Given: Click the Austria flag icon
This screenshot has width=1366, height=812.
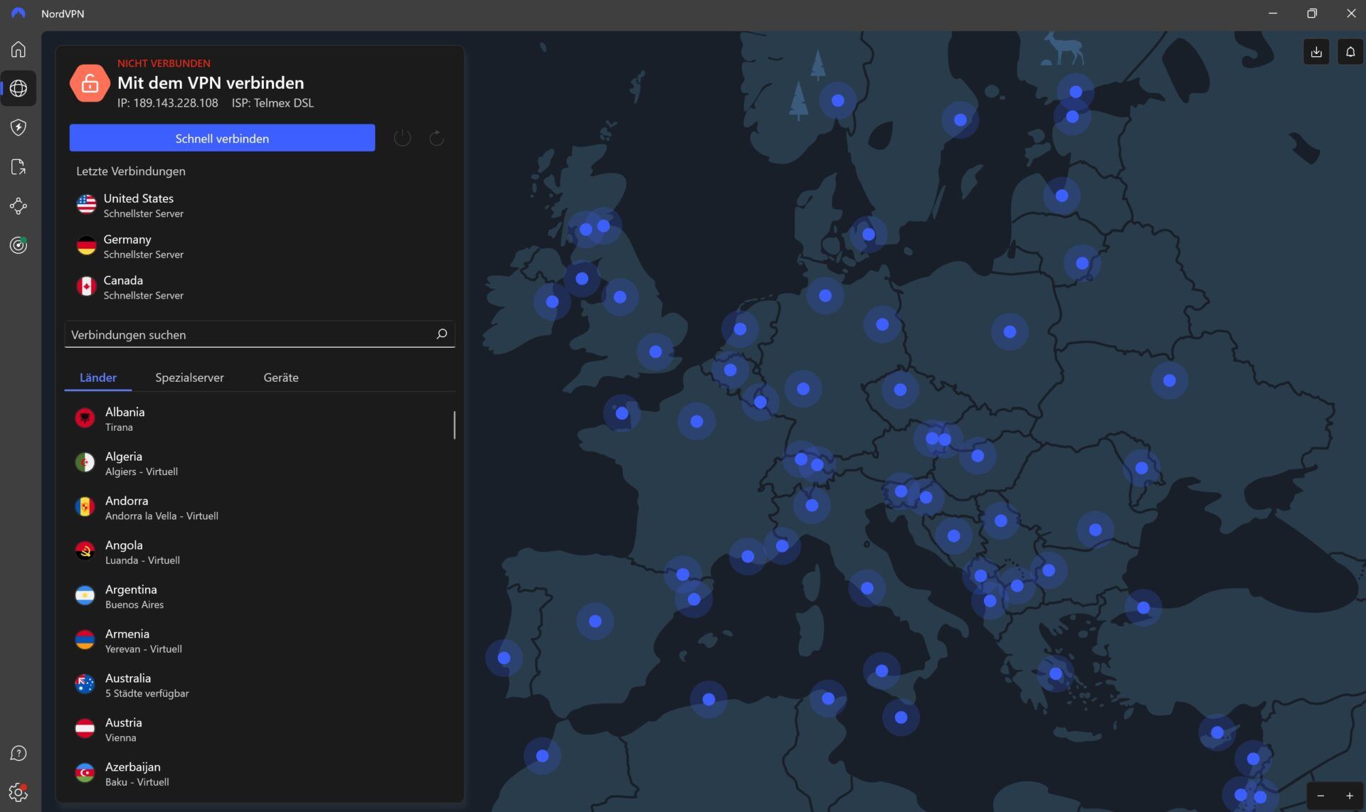Looking at the screenshot, I should pos(85,729).
